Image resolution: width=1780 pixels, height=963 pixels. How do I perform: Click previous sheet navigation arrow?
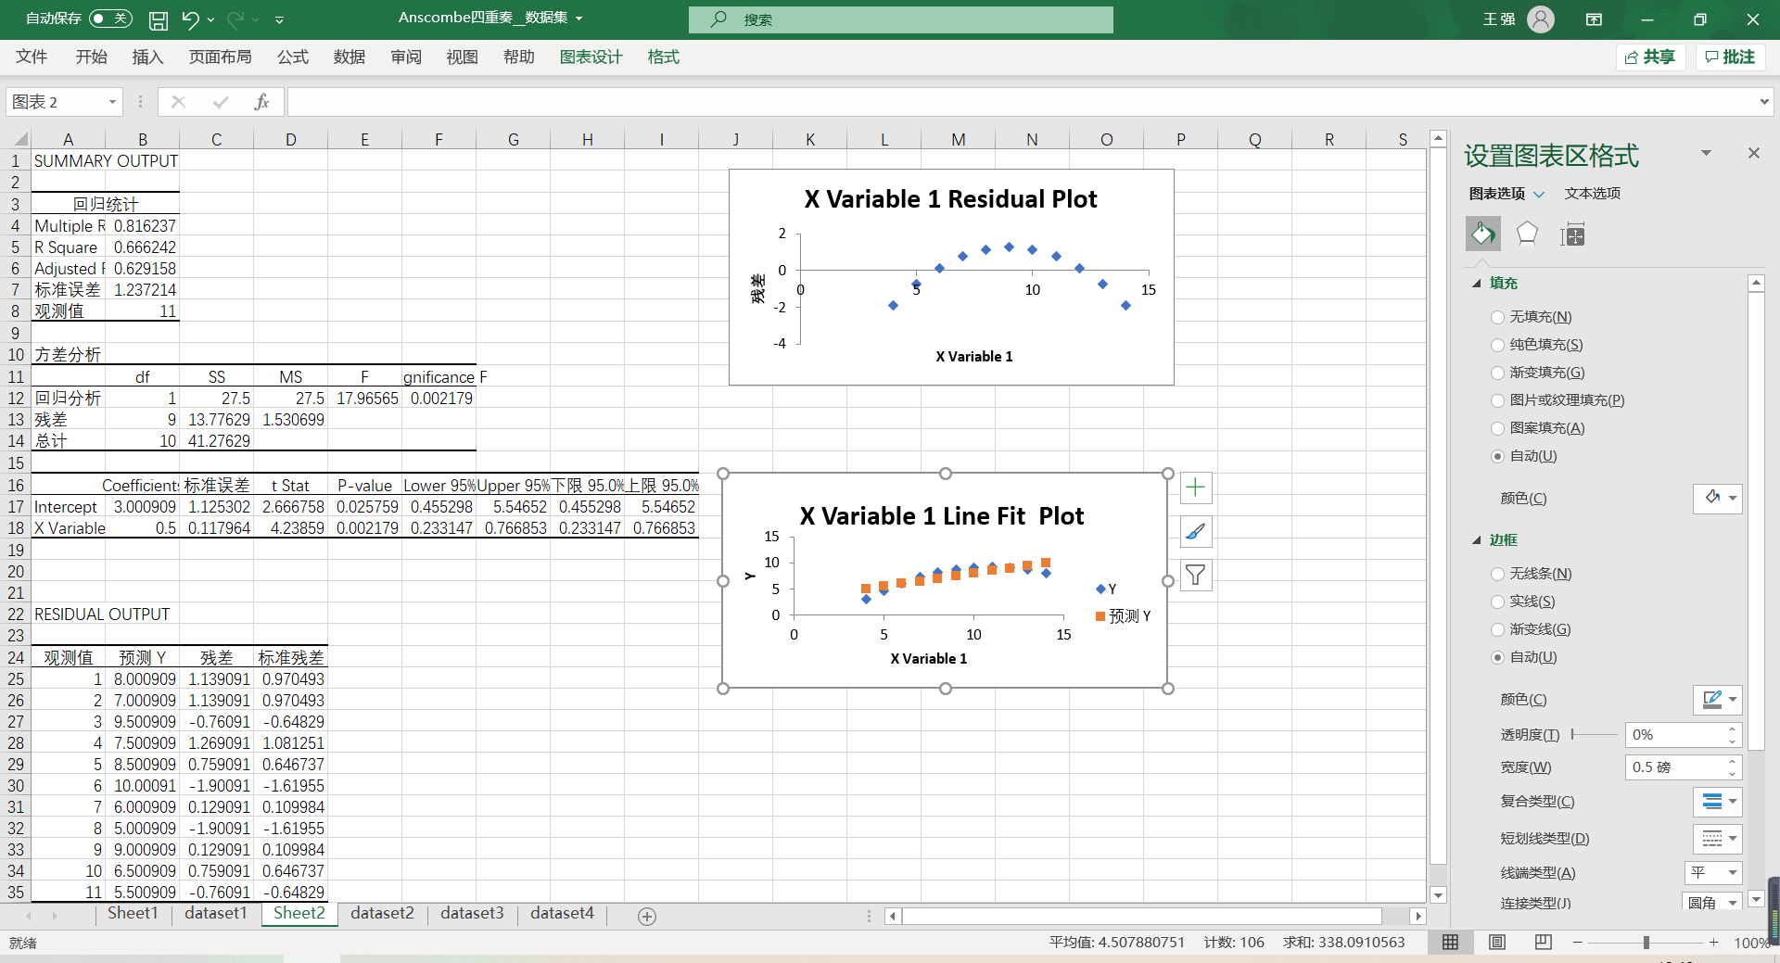[28, 916]
